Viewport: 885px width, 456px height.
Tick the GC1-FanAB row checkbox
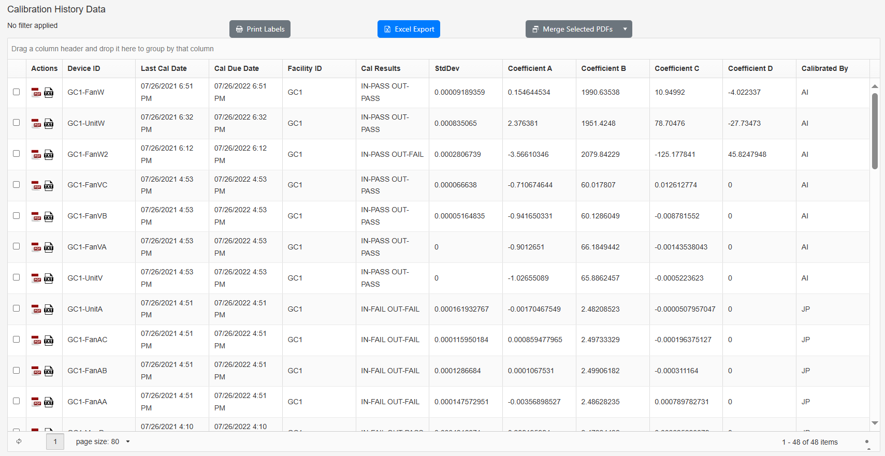pyautogui.click(x=17, y=371)
